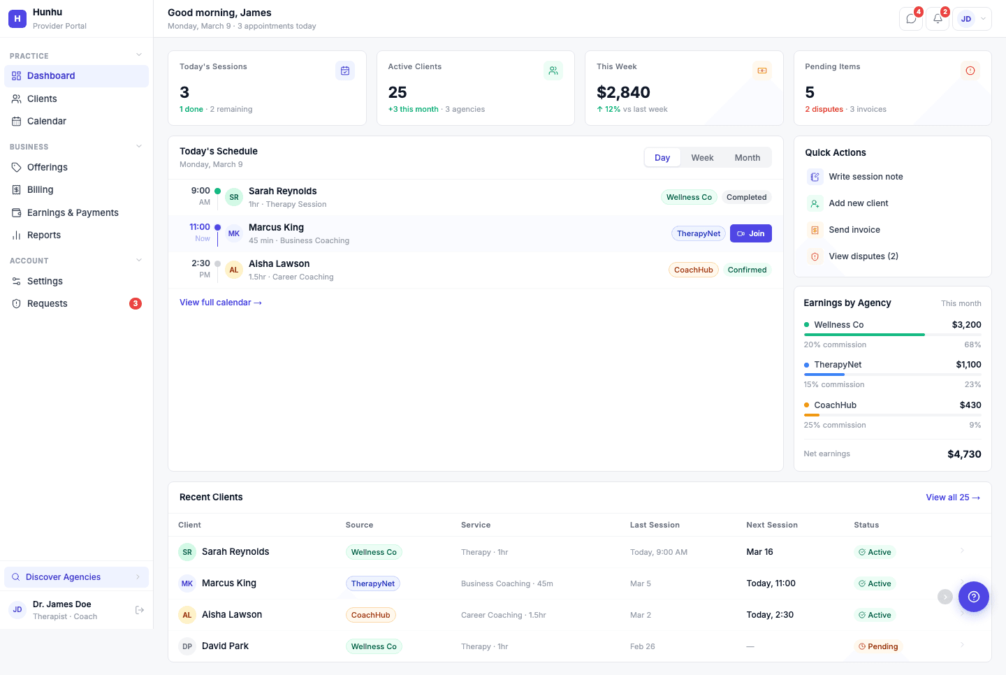Collapse the BUSINESS sidebar group

point(138,146)
